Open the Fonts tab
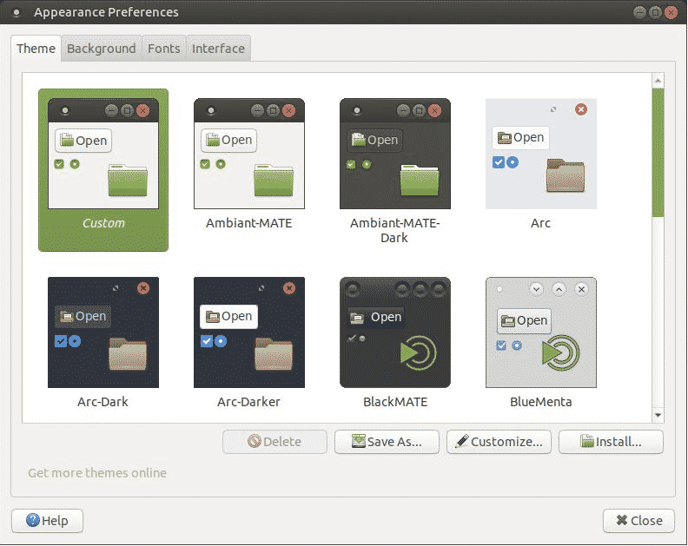The width and height of the screenshot is (688, 546). 164,49
